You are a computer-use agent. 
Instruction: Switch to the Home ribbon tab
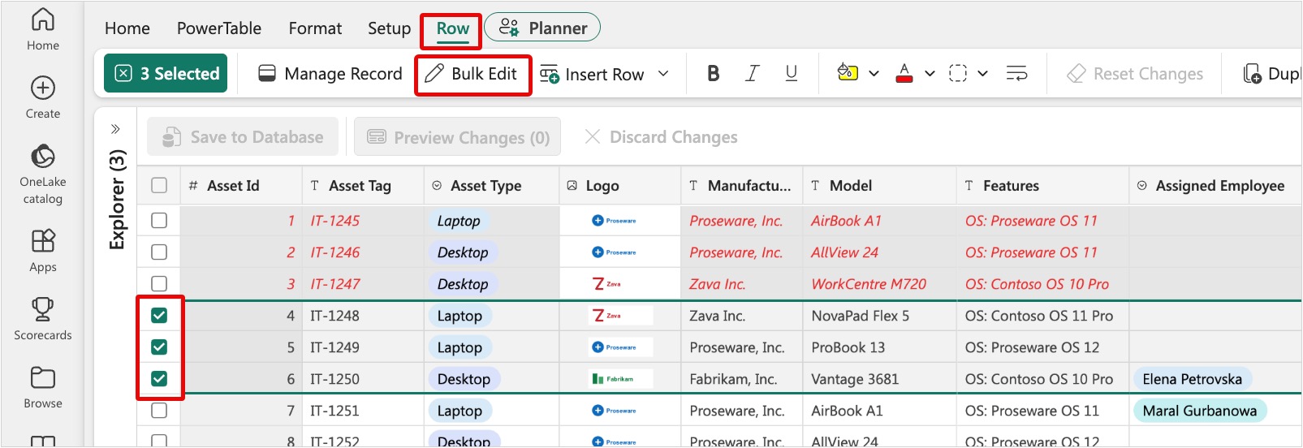coord(127,28)
